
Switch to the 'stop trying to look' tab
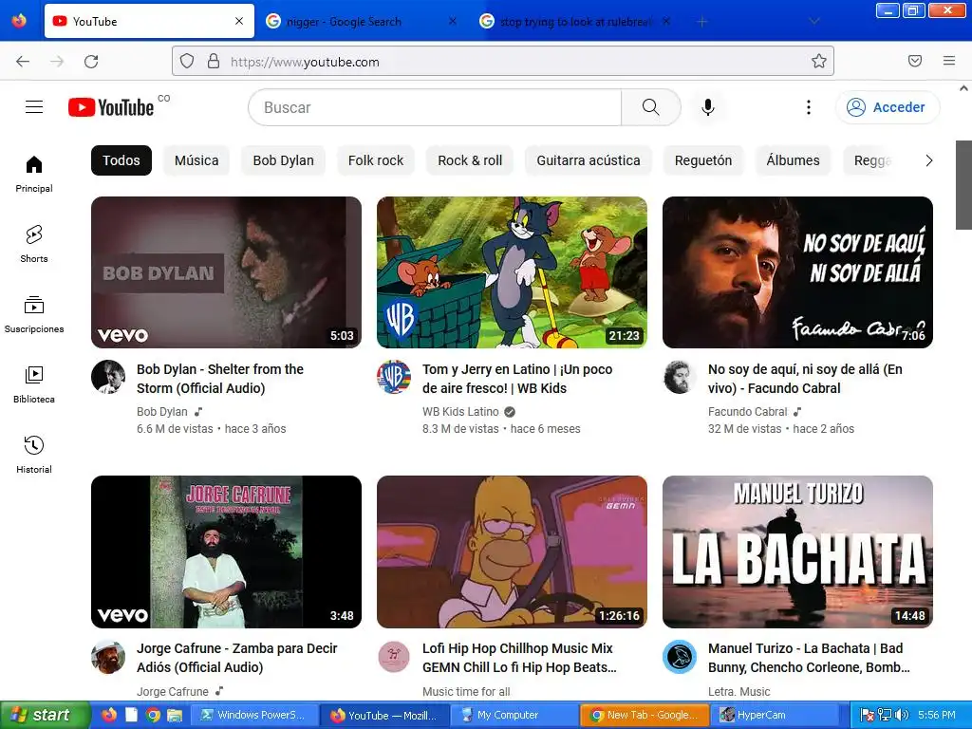574,22
